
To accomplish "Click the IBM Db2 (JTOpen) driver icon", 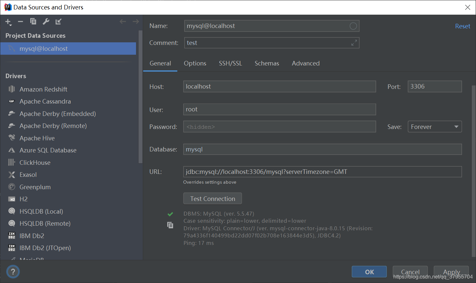I will coord(12,248).
